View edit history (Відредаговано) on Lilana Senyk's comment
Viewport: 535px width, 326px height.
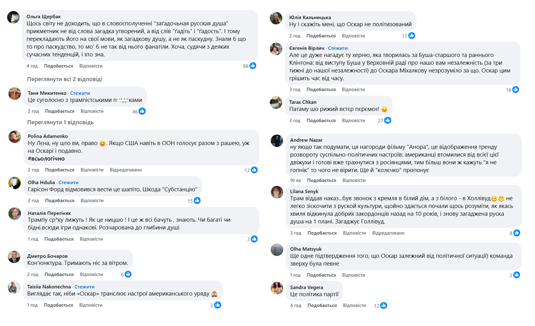pos(388,233)
